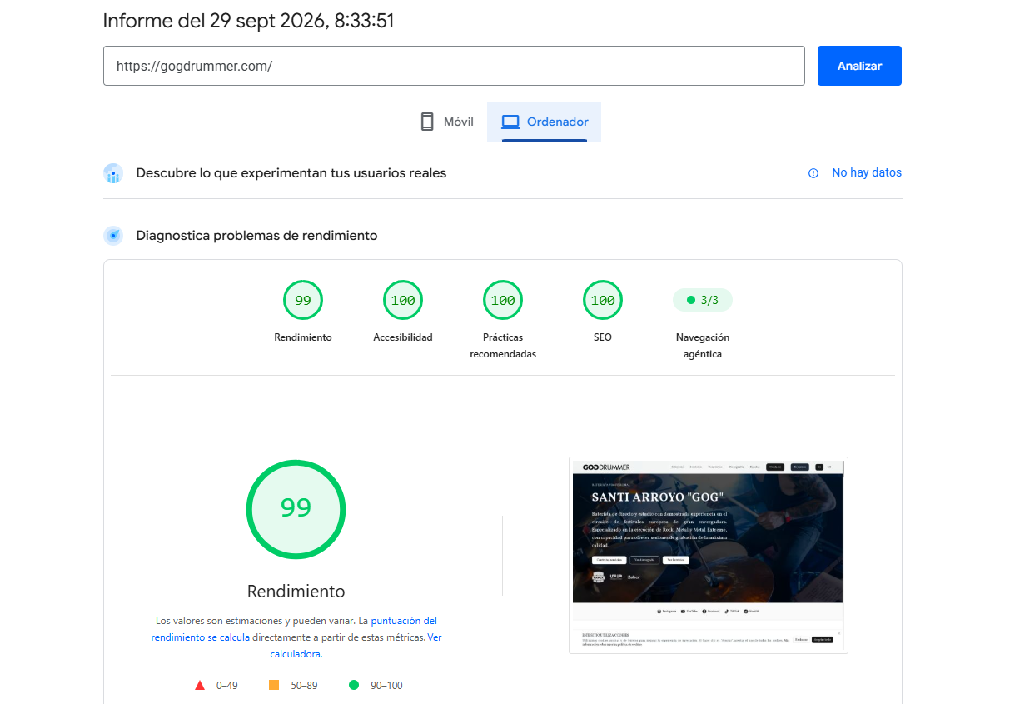Click the gogdrummer page screenshot thumbnail
This screenshot has height=704, width=1010.
(x=709, y=555)
